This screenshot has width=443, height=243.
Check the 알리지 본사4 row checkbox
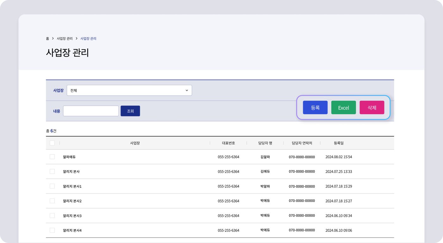point(52,230)
